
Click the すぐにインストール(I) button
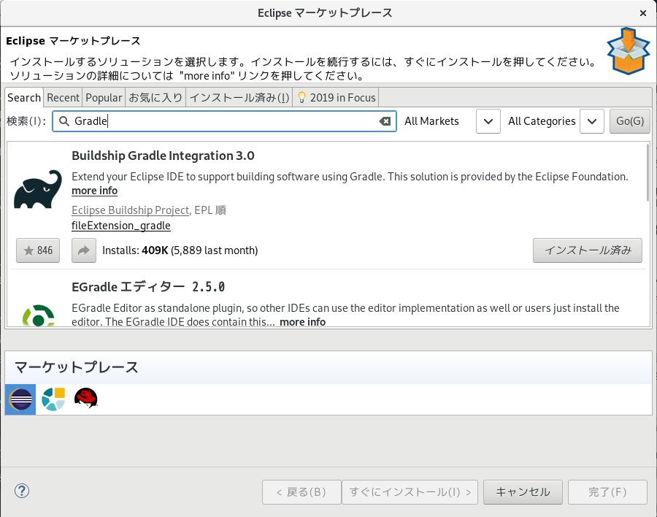pos(410,492)
